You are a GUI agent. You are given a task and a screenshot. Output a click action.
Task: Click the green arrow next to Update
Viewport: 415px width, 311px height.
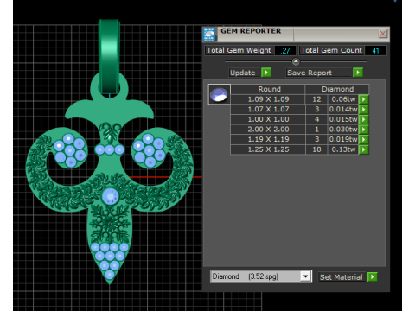(x=266, y=73)
